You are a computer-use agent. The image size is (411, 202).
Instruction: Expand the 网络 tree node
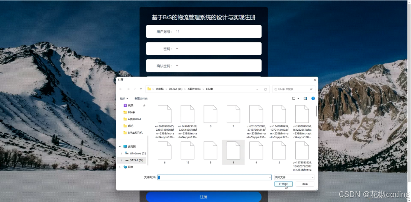[120, 167]
